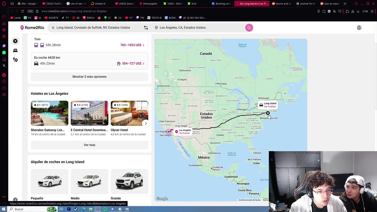Open the BCEN bookmark

(x=170, y=18)
